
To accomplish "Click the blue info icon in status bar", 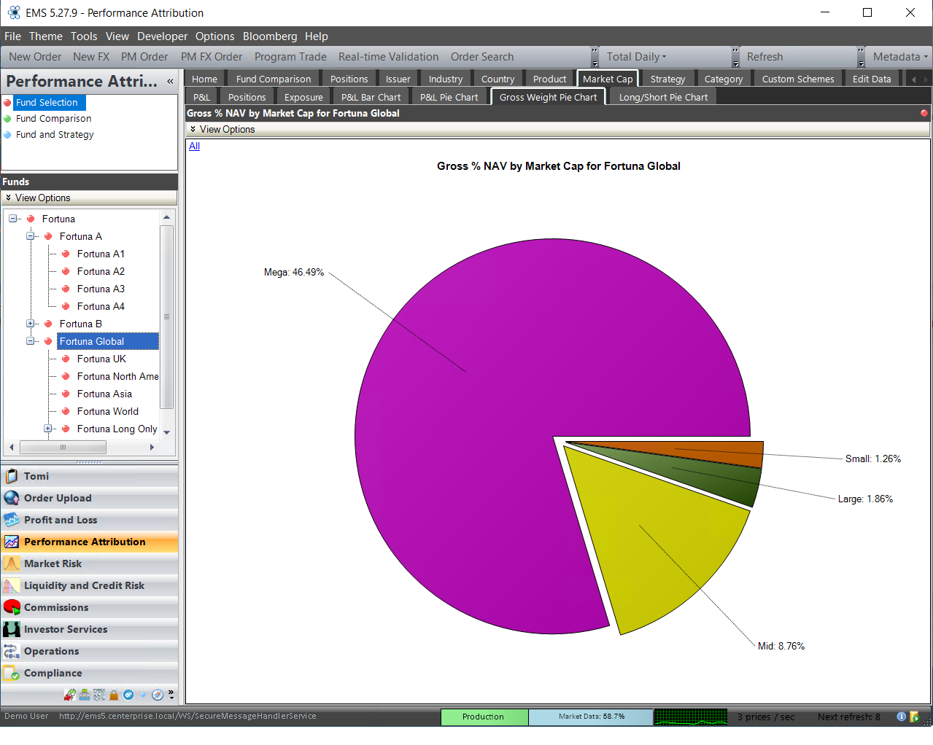I will [x=901, y=717].
